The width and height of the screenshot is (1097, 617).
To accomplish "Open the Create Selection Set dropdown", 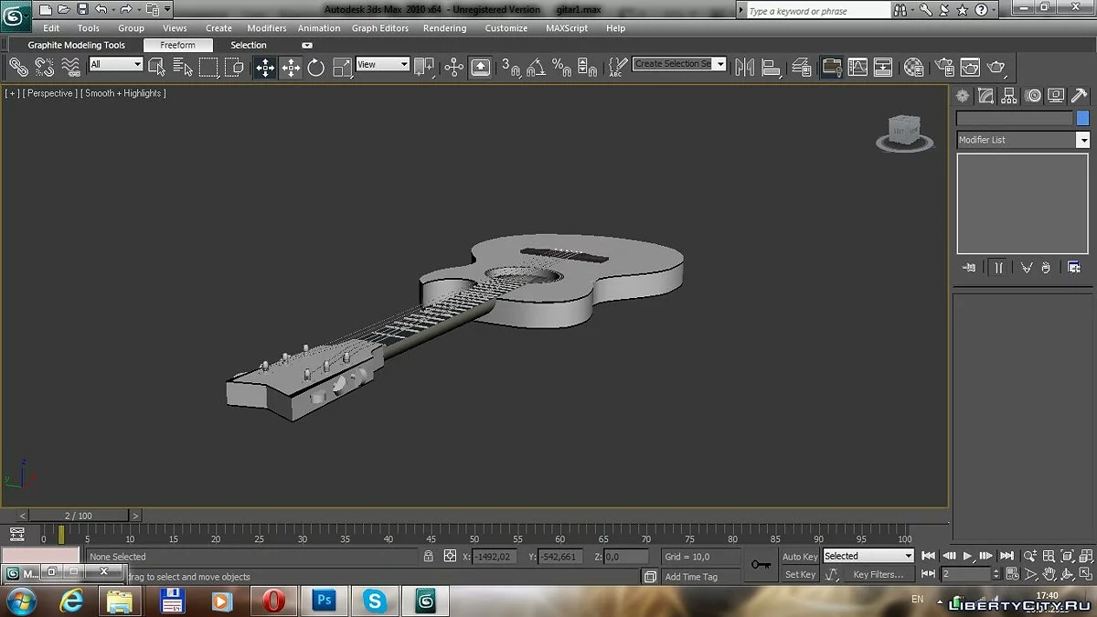I will pos(720,64).
